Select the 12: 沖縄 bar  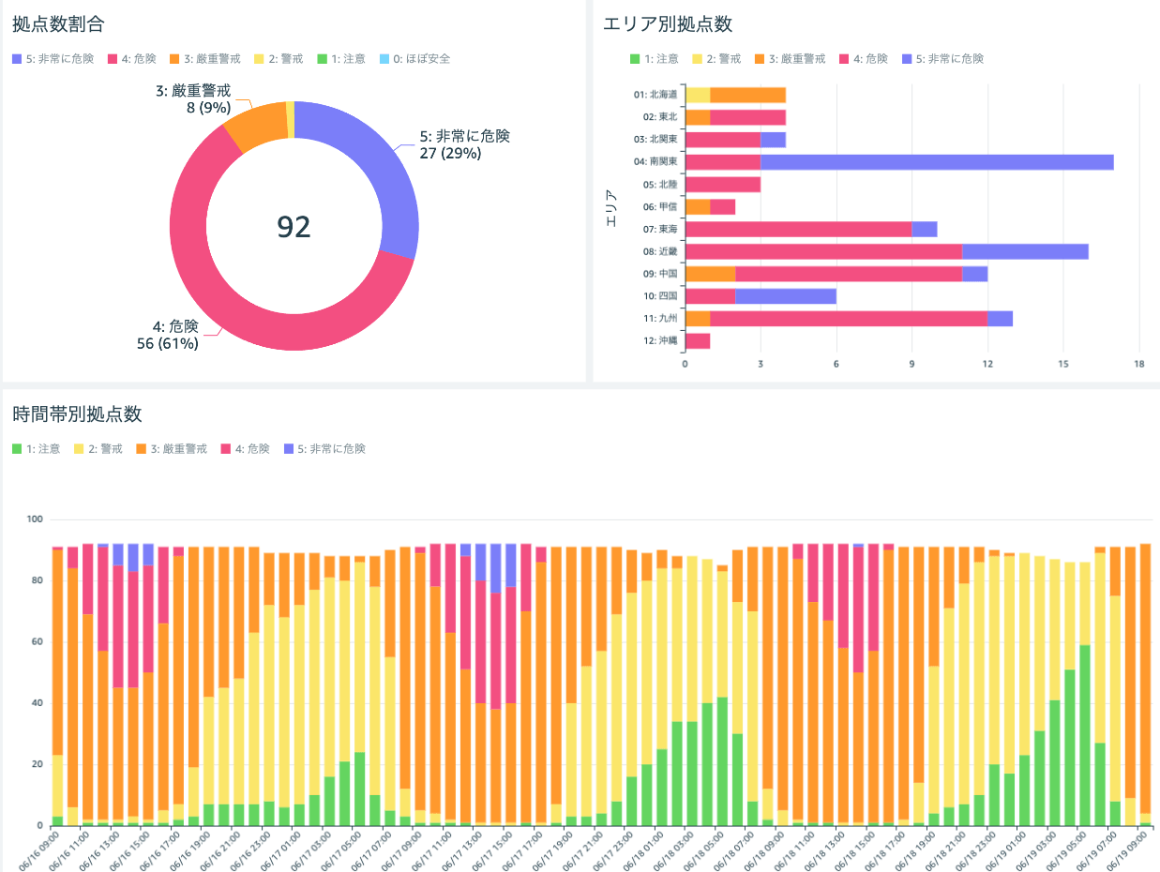698,340
